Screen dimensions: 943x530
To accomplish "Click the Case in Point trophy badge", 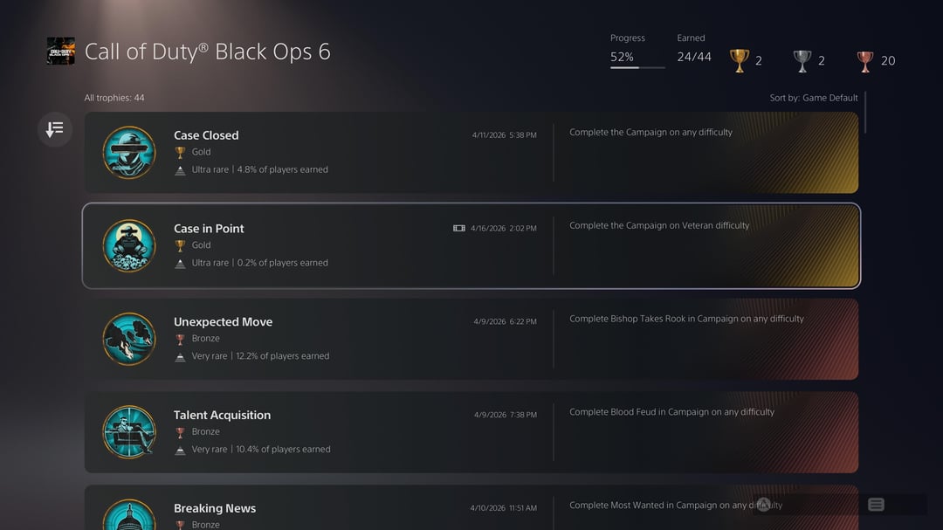I will (129, 245).
